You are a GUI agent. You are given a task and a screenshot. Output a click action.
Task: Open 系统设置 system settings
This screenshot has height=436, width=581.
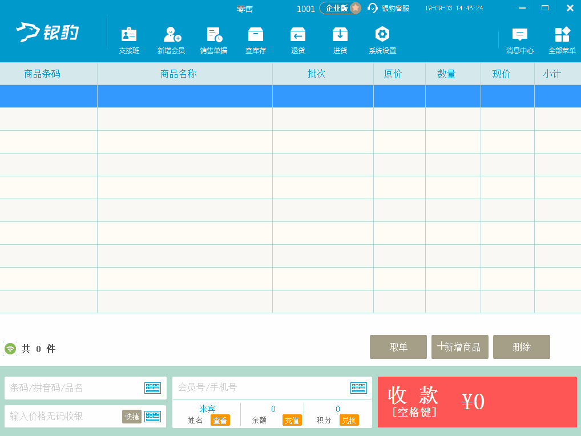(382, 41)
